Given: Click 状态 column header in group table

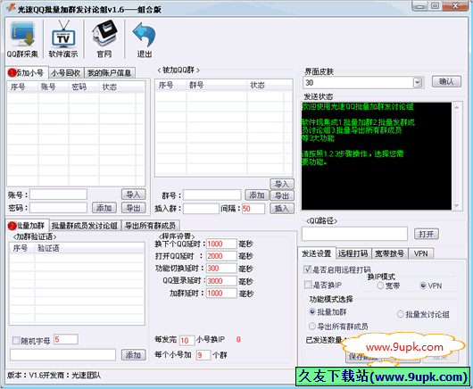Looking at the screenshot, I should (265, 85).
